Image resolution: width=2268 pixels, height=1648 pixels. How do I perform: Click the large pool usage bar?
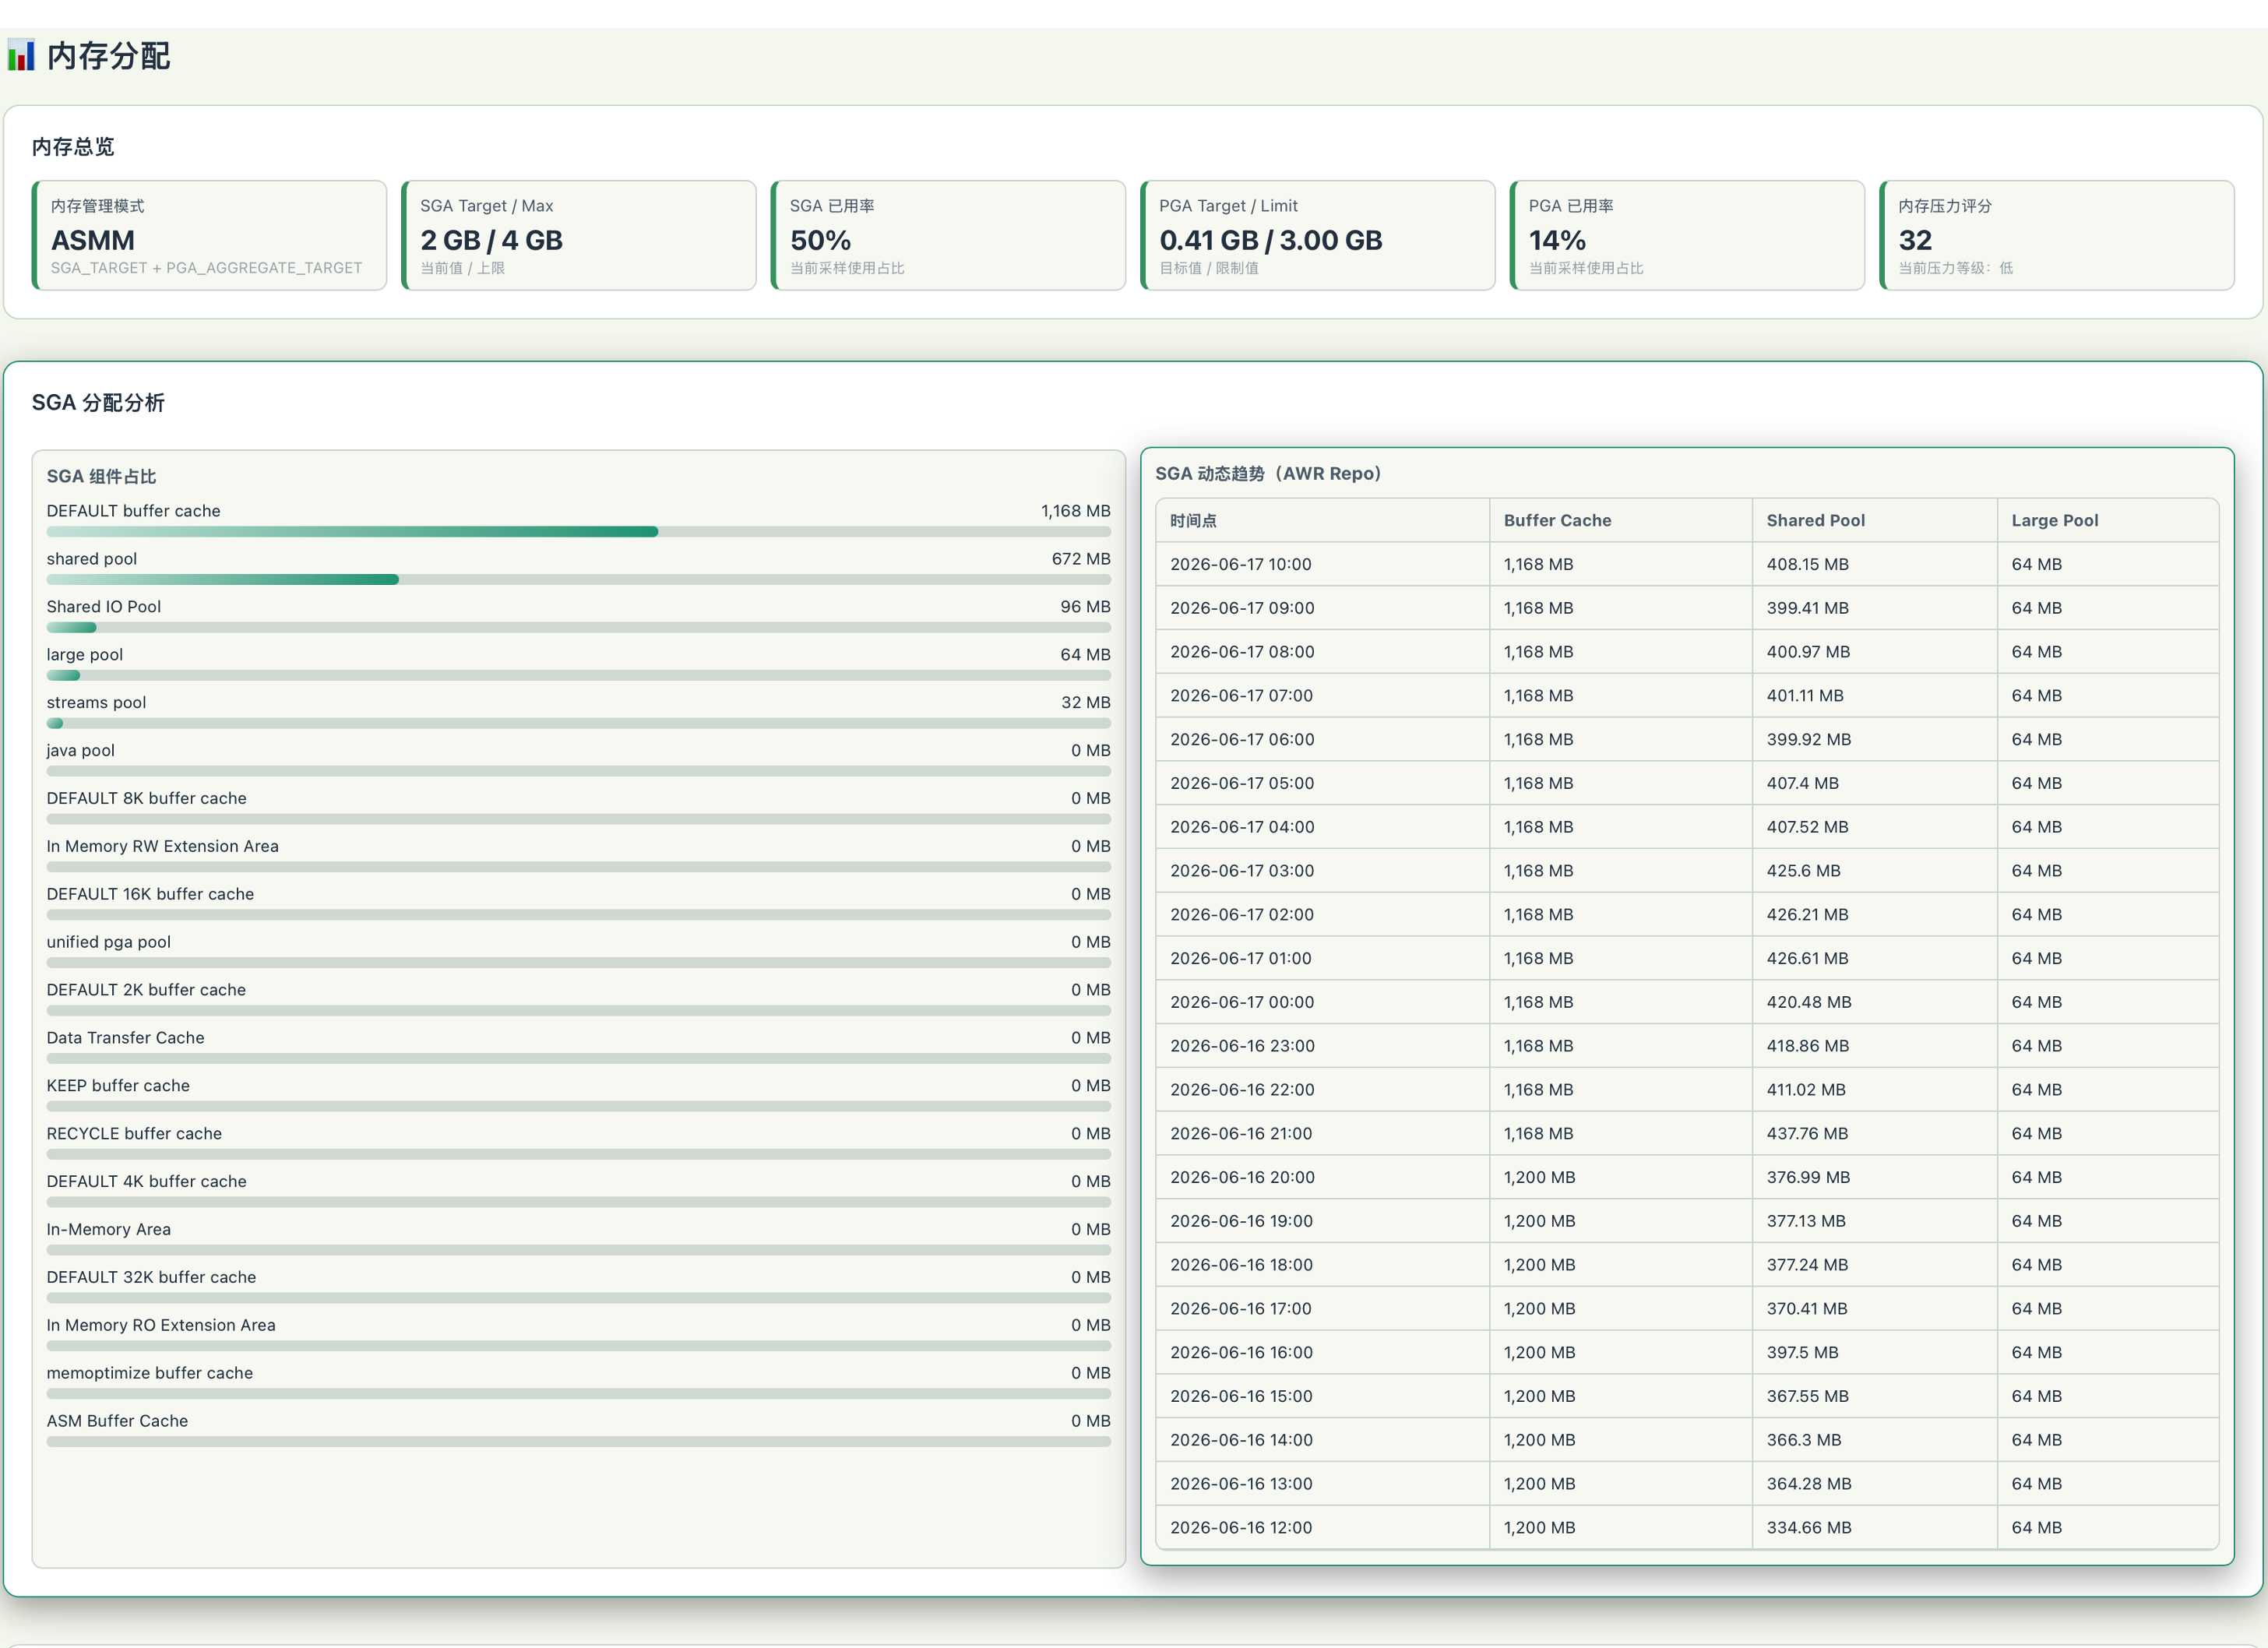tap(579, 676)
